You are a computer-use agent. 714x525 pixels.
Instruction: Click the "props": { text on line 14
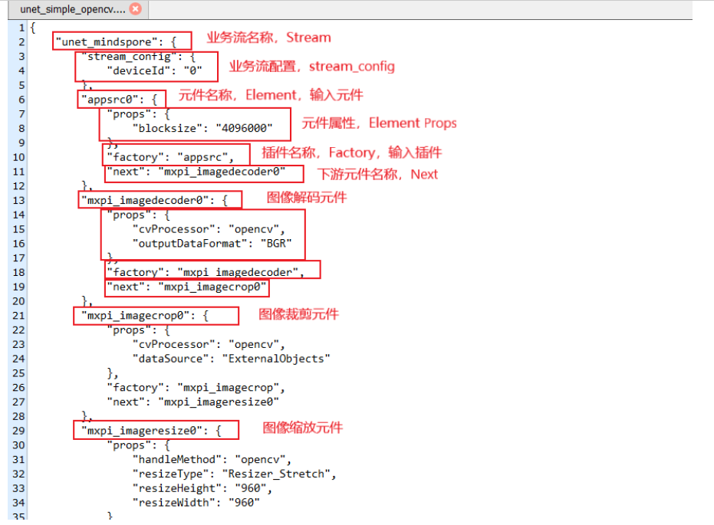(138, 215)
